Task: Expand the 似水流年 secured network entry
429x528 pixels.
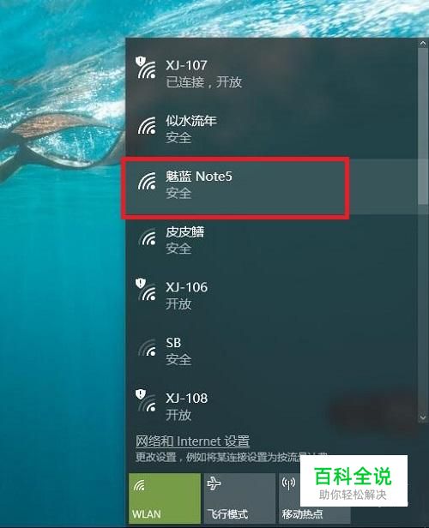Action: tap(272, 130)
